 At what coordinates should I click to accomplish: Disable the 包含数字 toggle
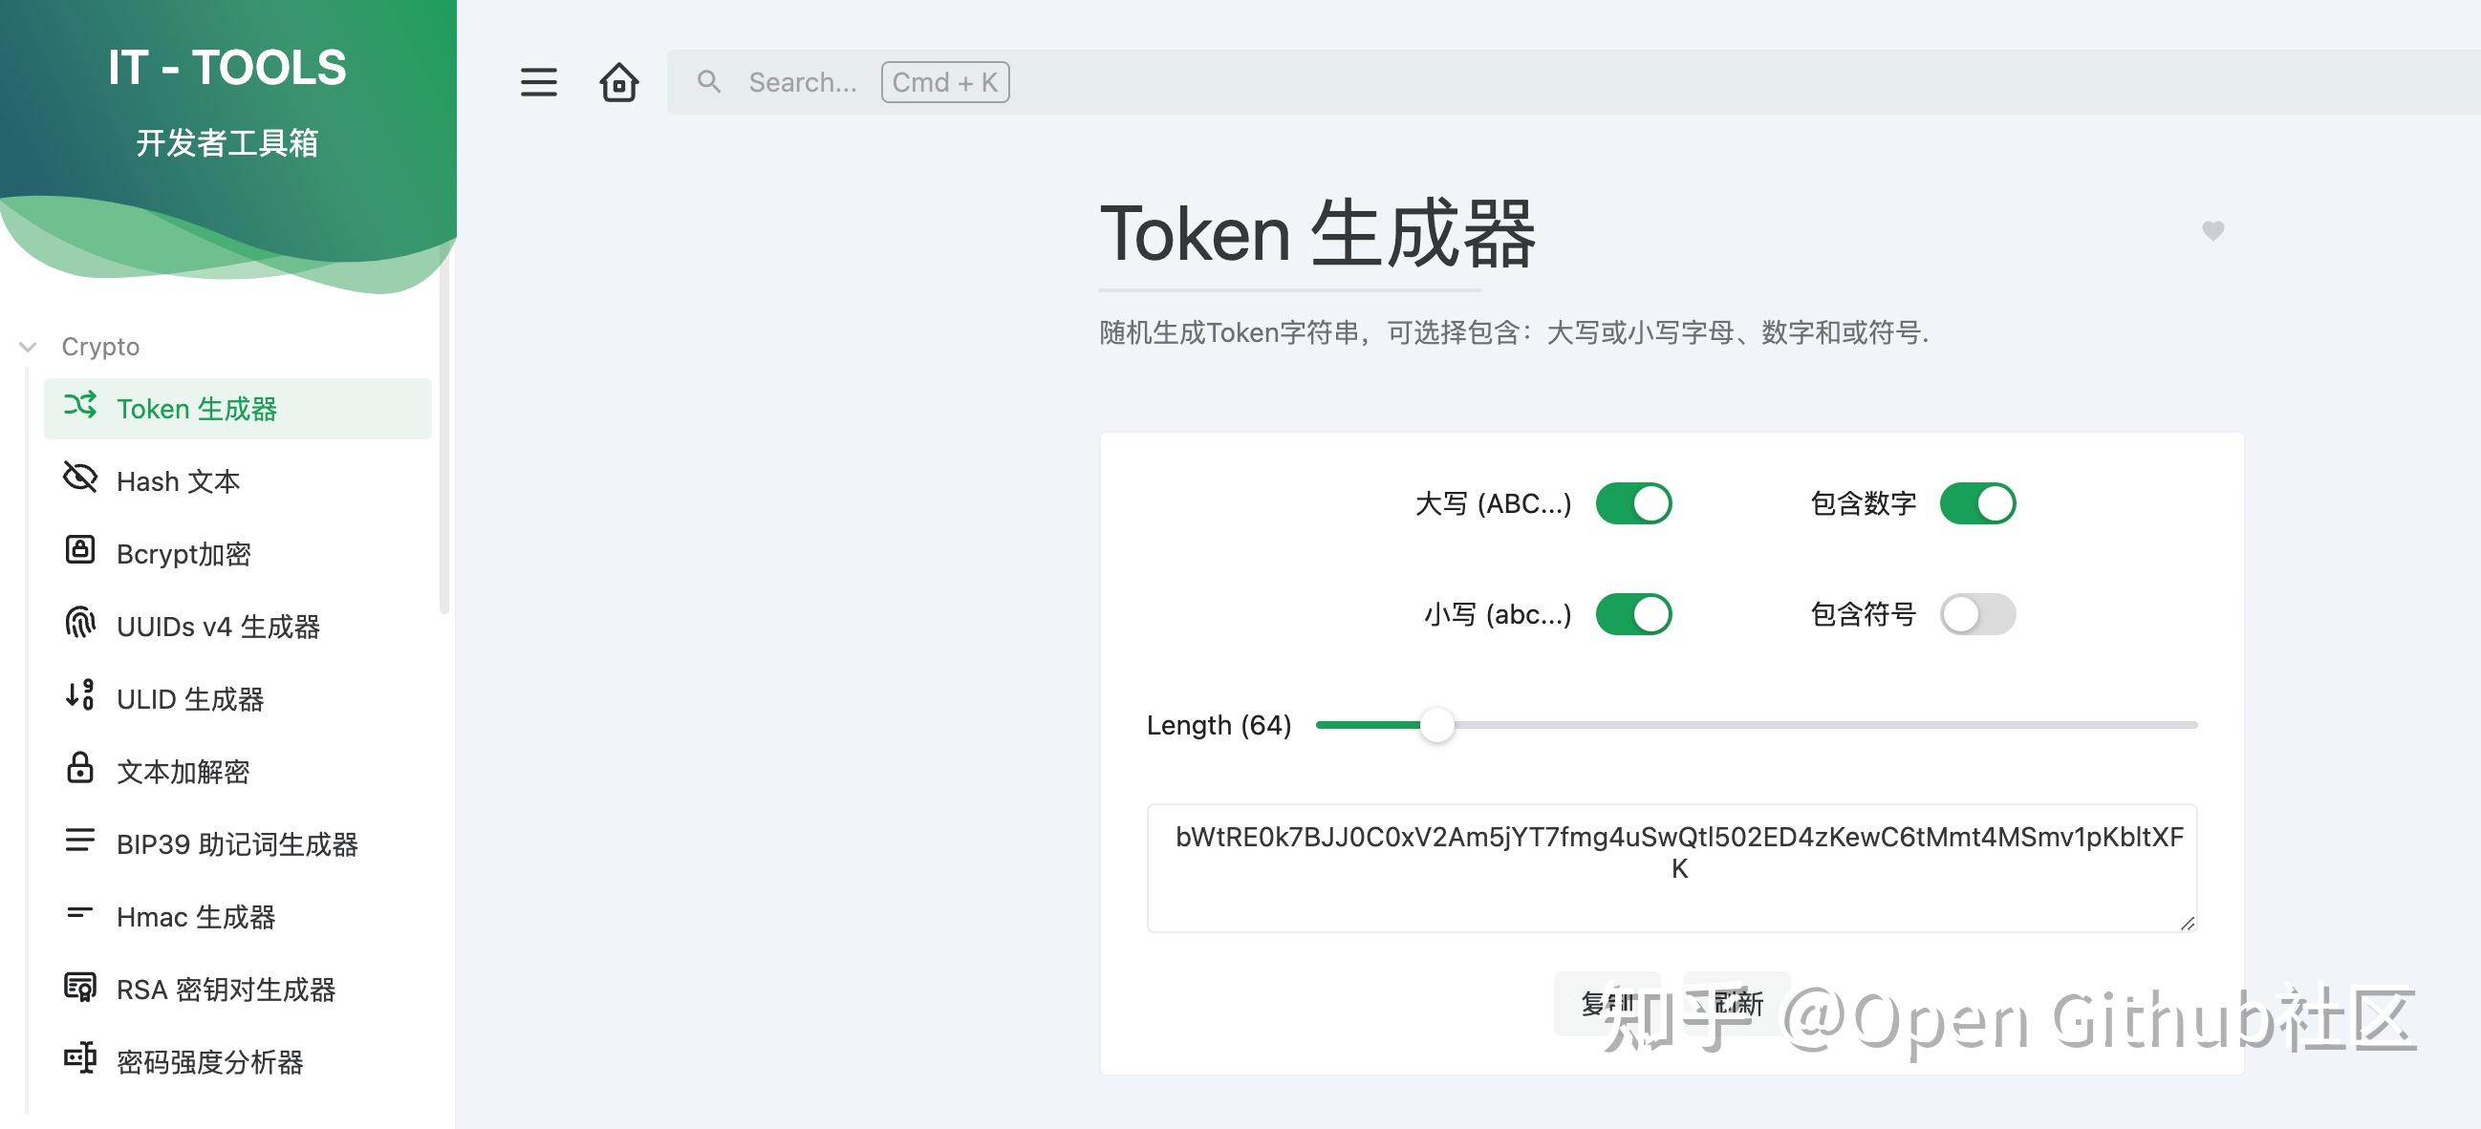pyautogui.click(x=1978, y=502)
